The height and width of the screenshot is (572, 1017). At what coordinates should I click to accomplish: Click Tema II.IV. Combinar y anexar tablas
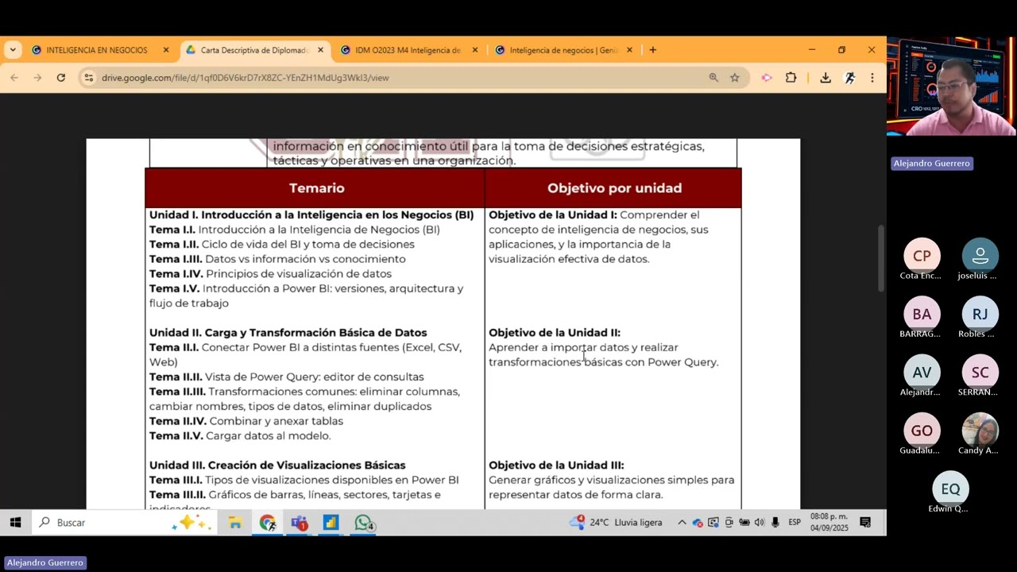[x=246, y=421]
